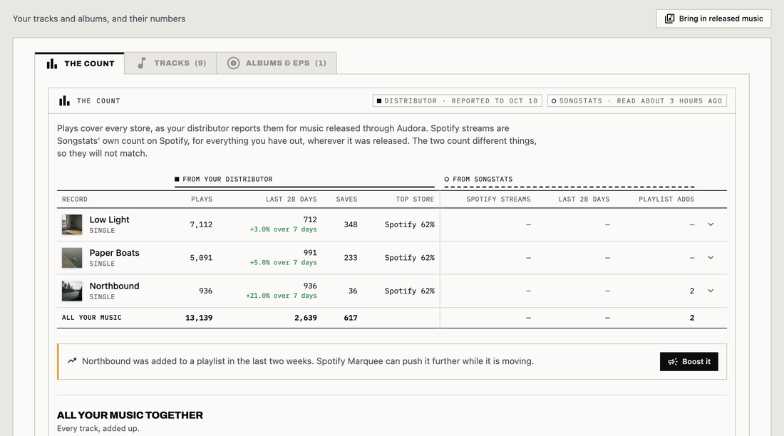This screenshot has height=436, width=784.
Task: Click the disc icon on Albums & EPs tab
Action: coord(233,63)
